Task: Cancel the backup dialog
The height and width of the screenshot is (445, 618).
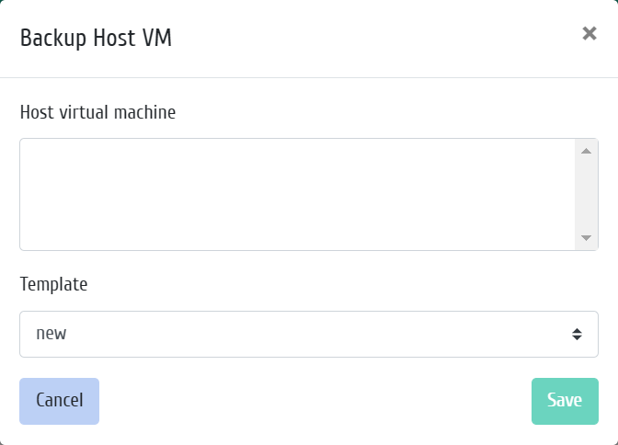Action: (x=59, y=401)
